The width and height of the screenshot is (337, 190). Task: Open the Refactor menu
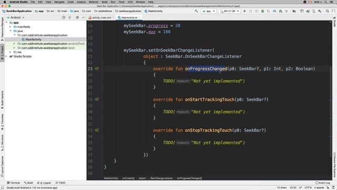(94, 2)
